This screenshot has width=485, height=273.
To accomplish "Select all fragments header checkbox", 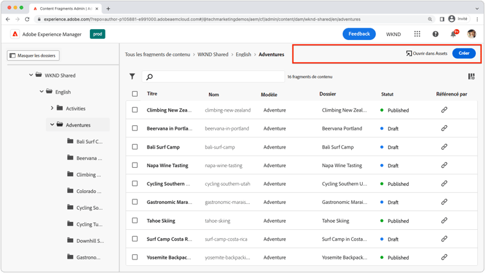I will coord(135,94).
